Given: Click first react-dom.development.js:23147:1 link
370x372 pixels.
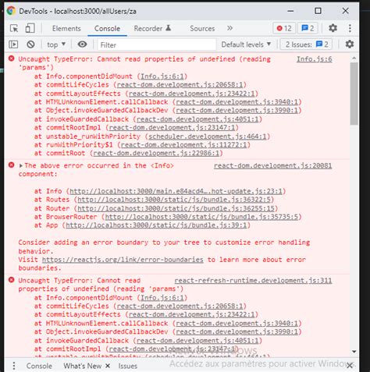Looking at the screenshot, I should [x=172, y=127].
